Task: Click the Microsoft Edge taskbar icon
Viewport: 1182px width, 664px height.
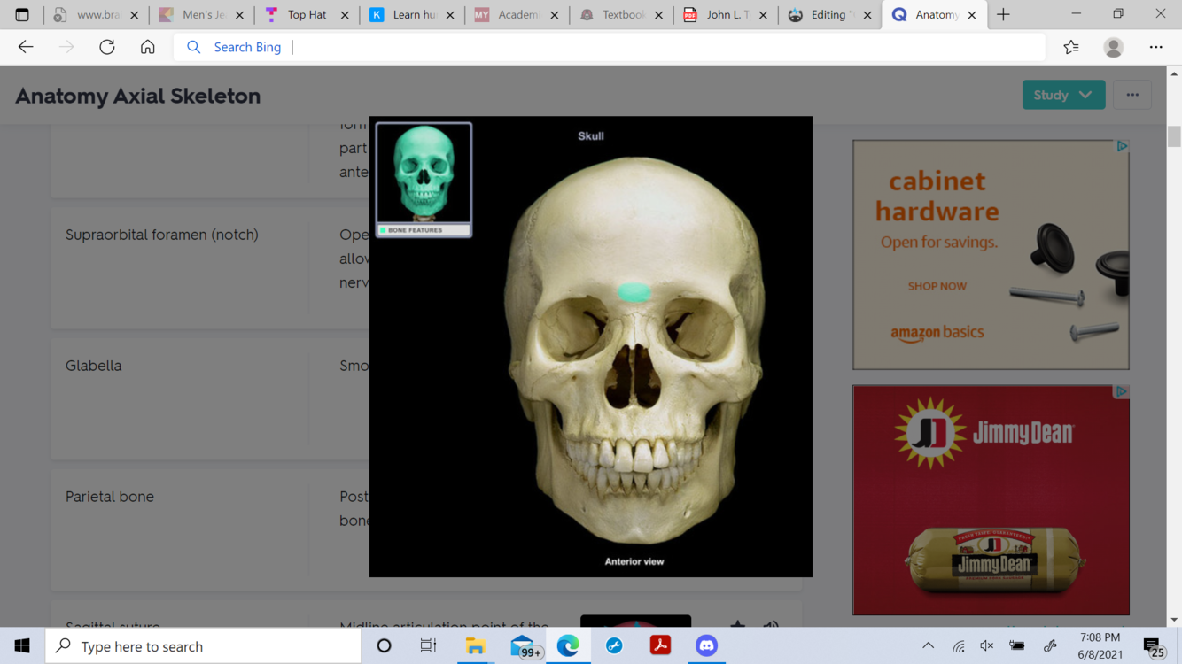Action: pos(568,646)
